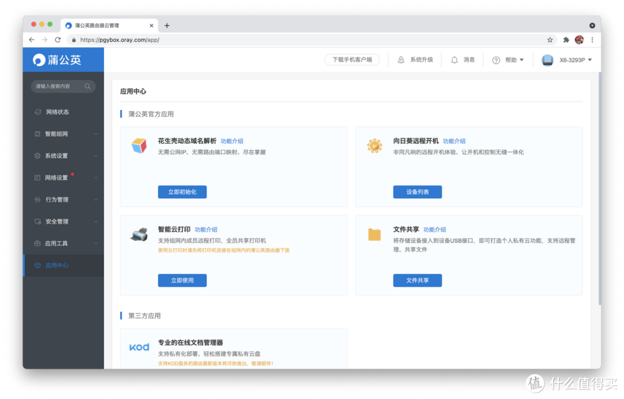Click the 系统设置 gear icon in the sidebar

click(x=36, y=155)
